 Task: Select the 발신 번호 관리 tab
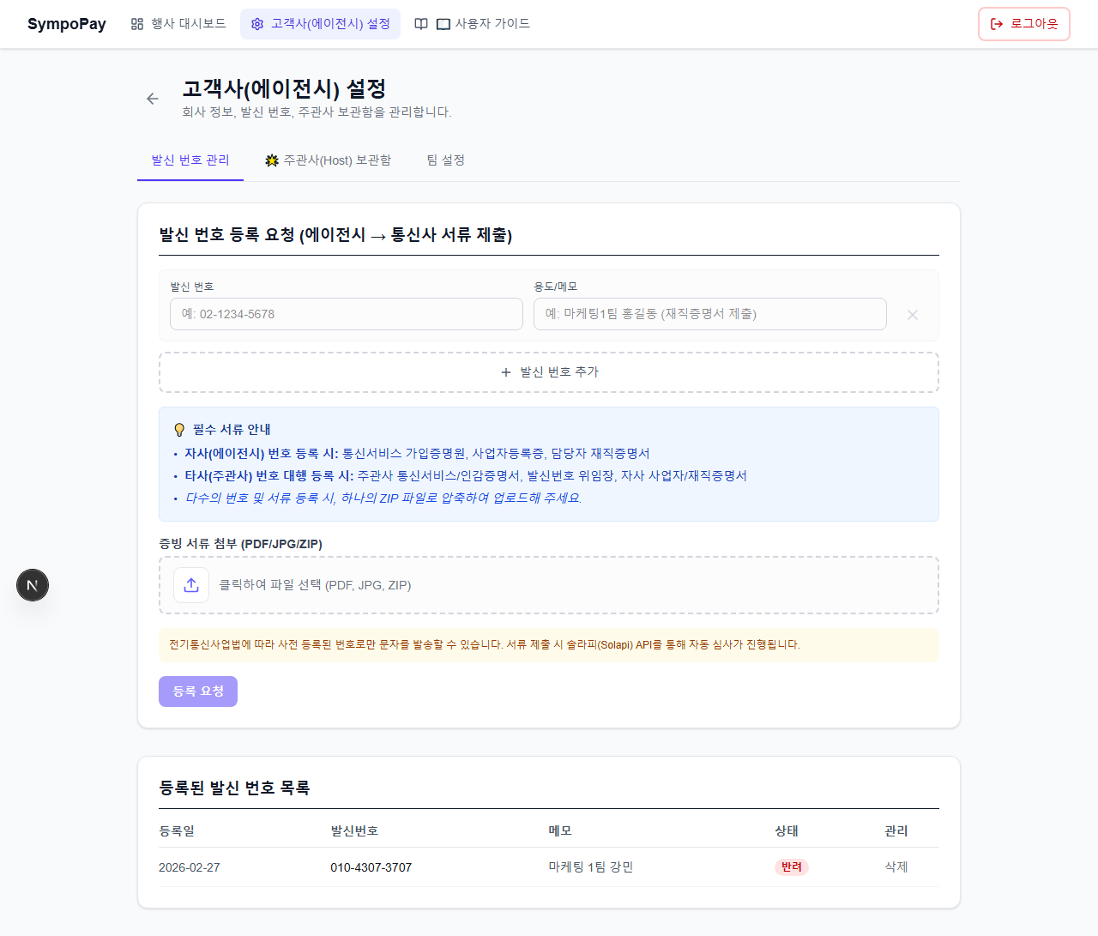[190, 160]
